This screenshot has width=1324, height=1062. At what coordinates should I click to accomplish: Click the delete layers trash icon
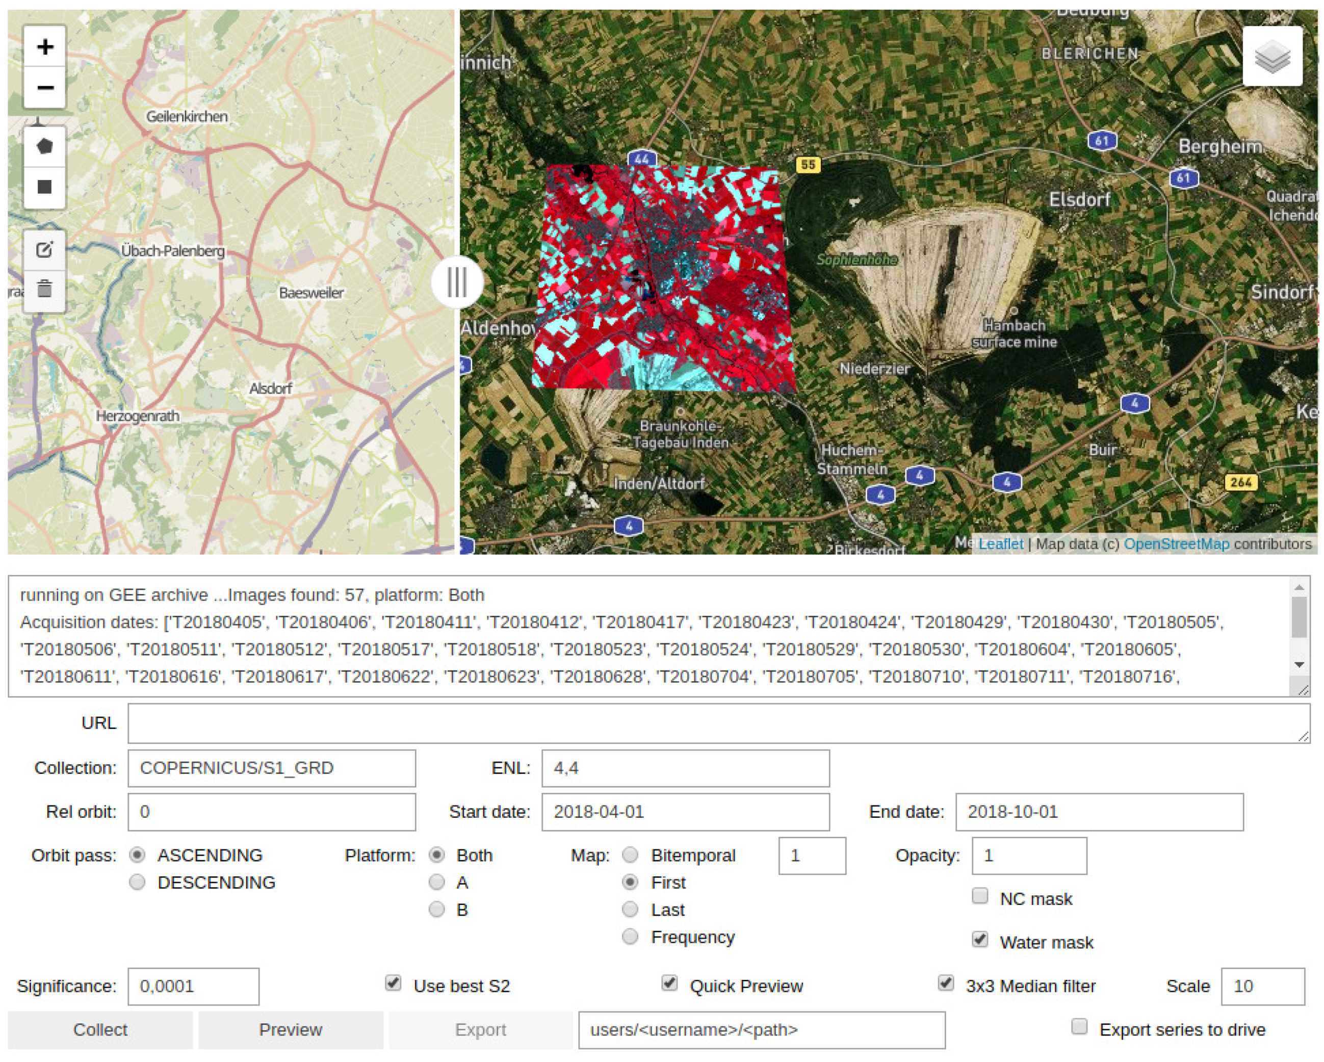45,289
